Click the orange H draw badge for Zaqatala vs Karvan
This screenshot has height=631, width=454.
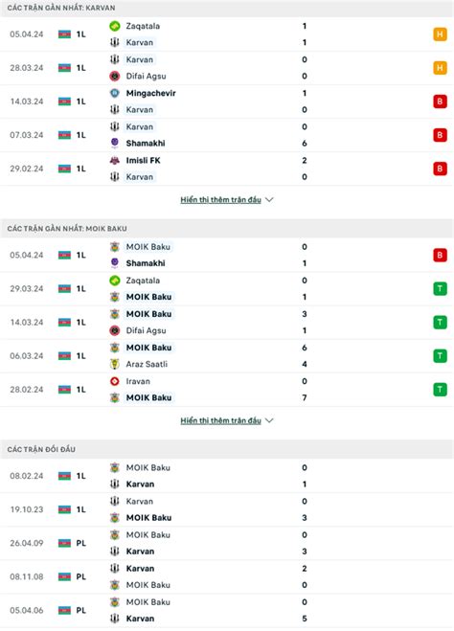pos(440,34)
